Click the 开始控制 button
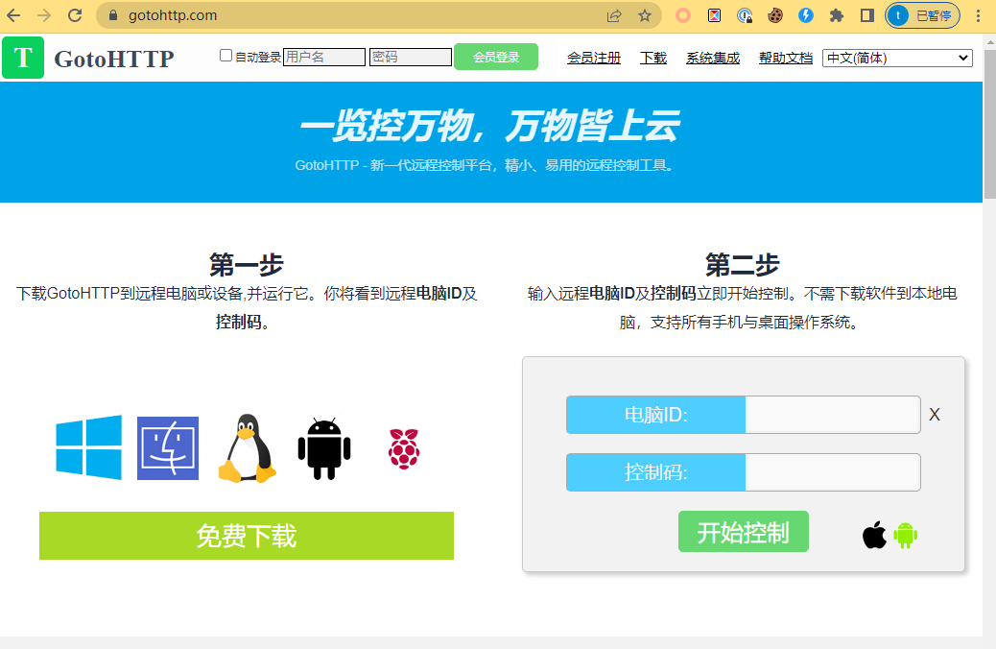The image size is (996, 649). click(744, 532)
